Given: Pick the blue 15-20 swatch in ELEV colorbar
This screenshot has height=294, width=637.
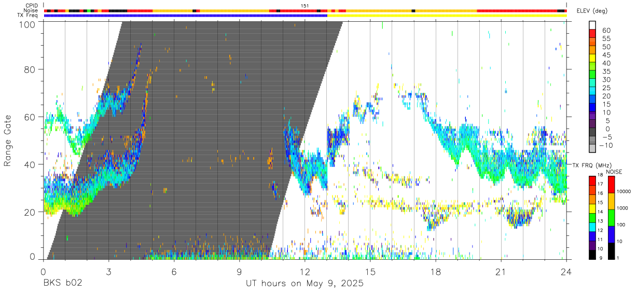Looking at the screenshot, I should pyautogui.click(x=593, y=100).
